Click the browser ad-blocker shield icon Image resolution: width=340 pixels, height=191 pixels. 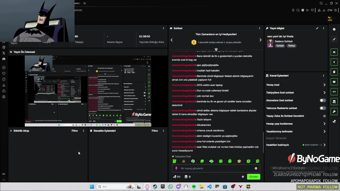[303, 10]
